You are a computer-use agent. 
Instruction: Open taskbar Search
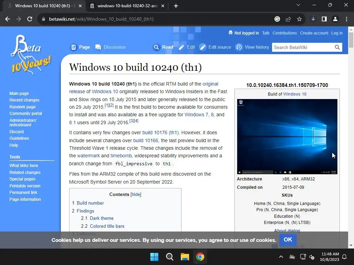(x=169, y=257)
